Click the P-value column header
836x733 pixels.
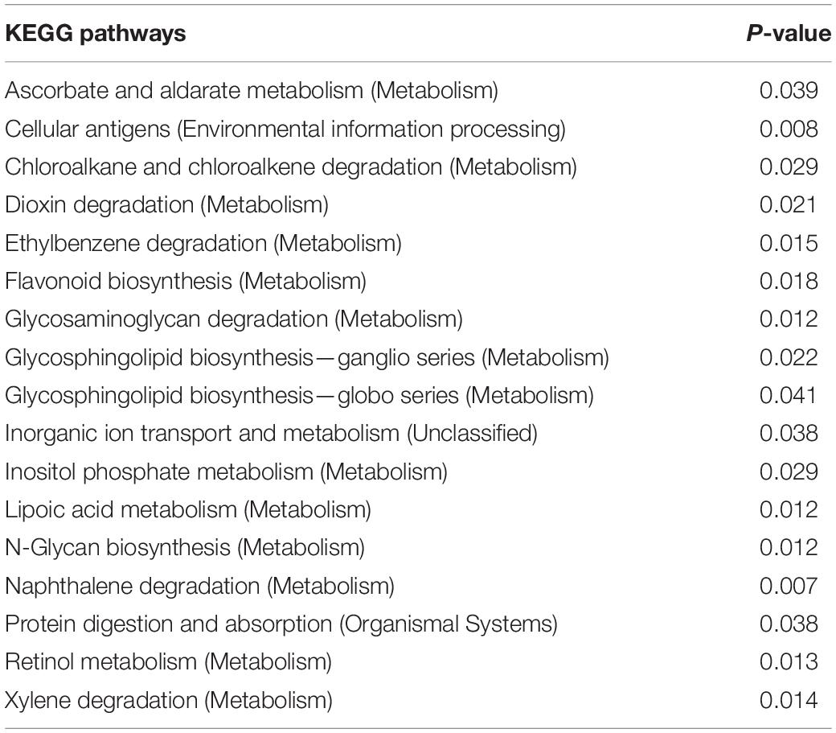coord(788,34)
